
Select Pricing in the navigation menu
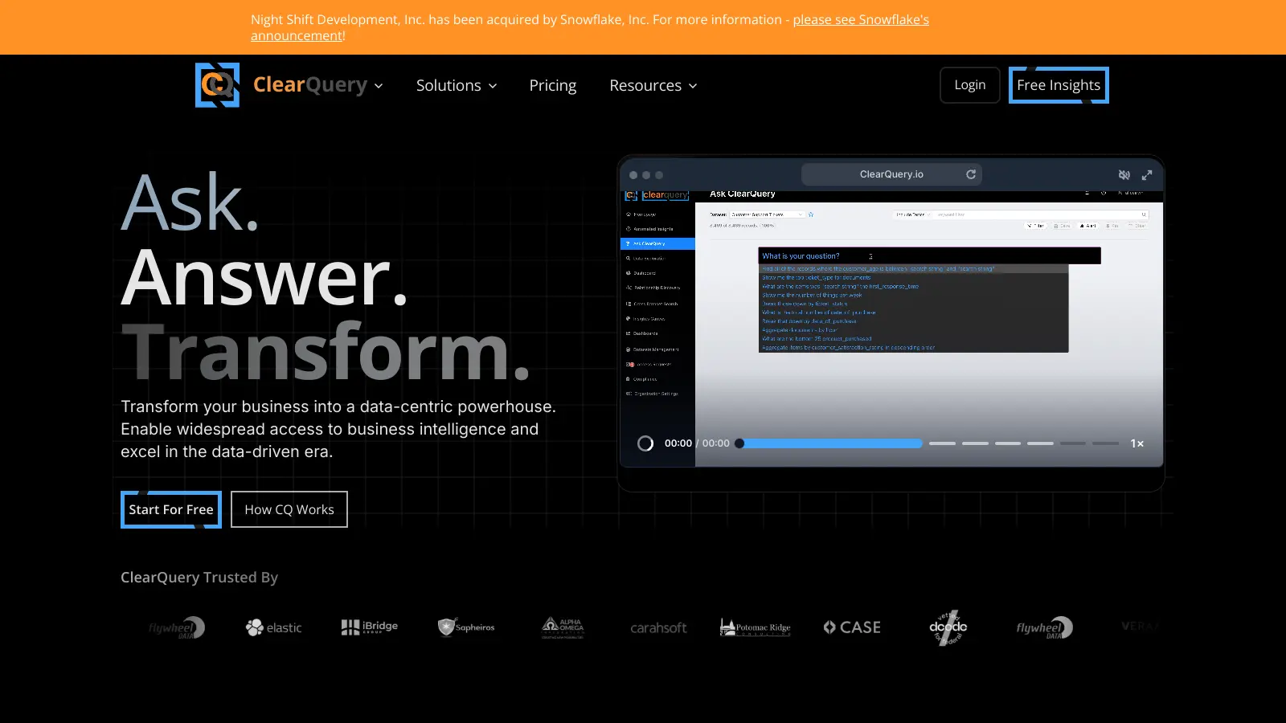pos(552,85)
